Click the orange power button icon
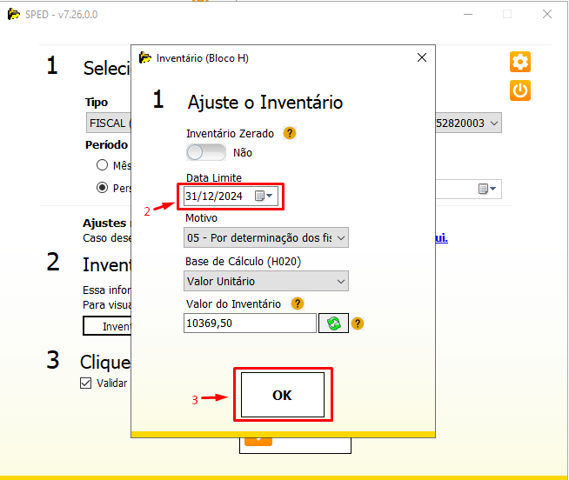Screen dimensions: 569x480 point(520,90)
